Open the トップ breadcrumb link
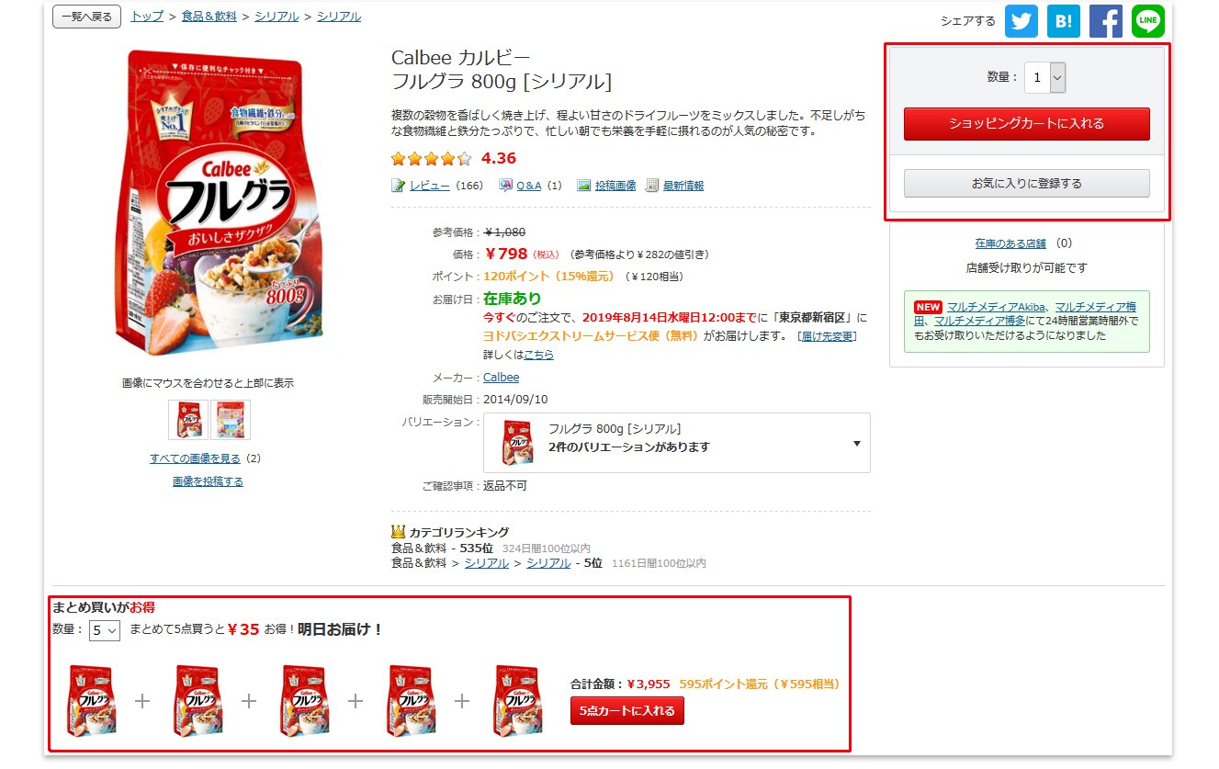1219x769 pixels. click(x=147, y=17)
